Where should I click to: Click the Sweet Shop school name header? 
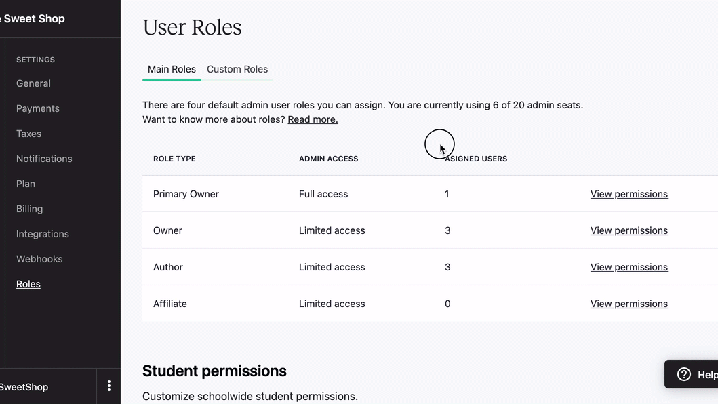tap(33, 19)
